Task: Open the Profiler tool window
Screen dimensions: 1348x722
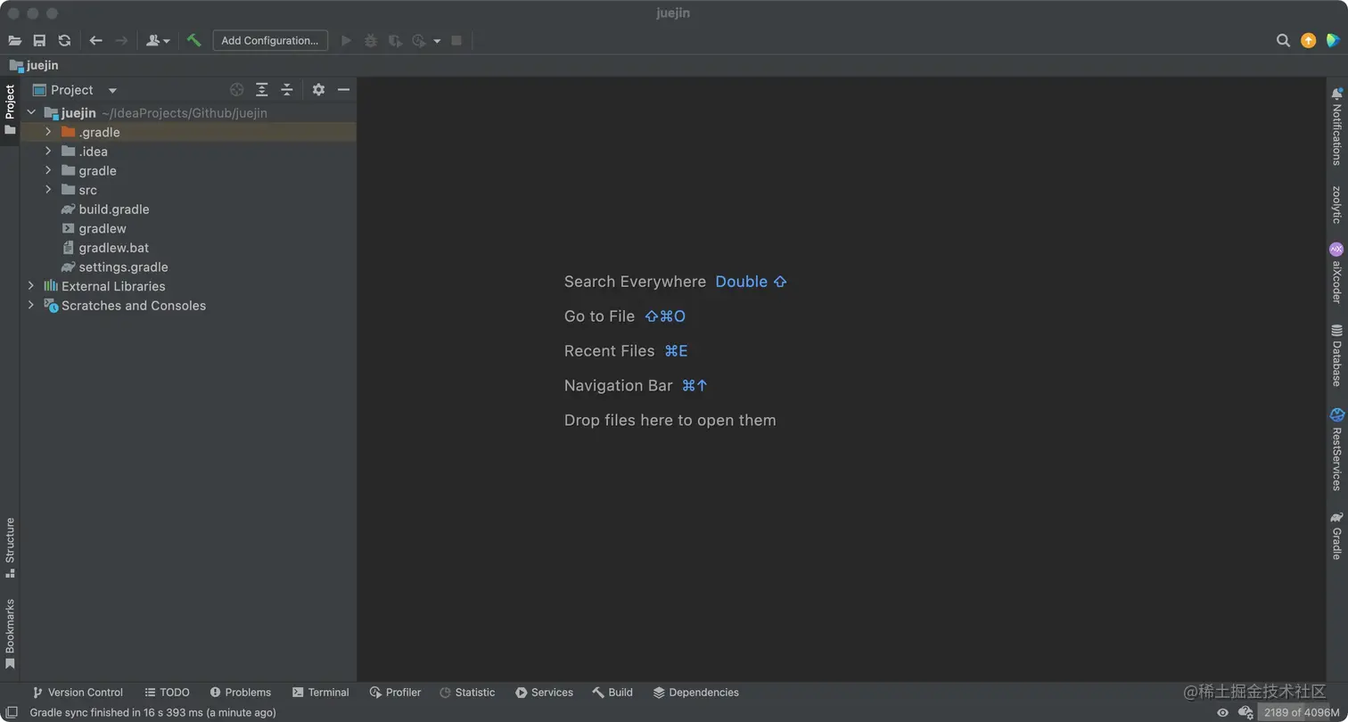Action: 395,693
